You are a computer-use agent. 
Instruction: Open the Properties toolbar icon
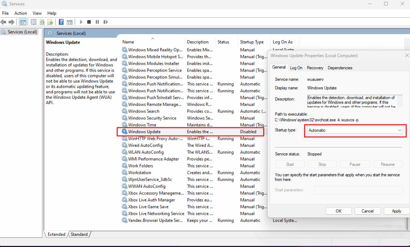coord(34,22)
